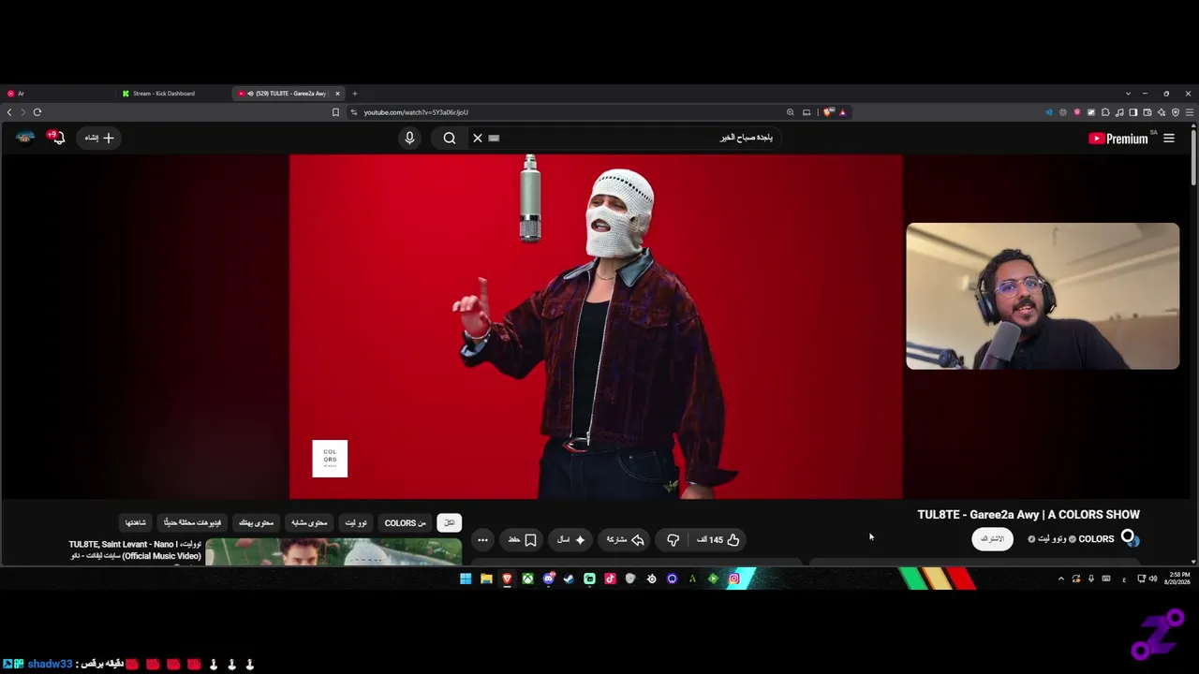This screenshot has height=674, width=1199.
Task: Select the Tul8te filter chip
Action: click(356, 522)
